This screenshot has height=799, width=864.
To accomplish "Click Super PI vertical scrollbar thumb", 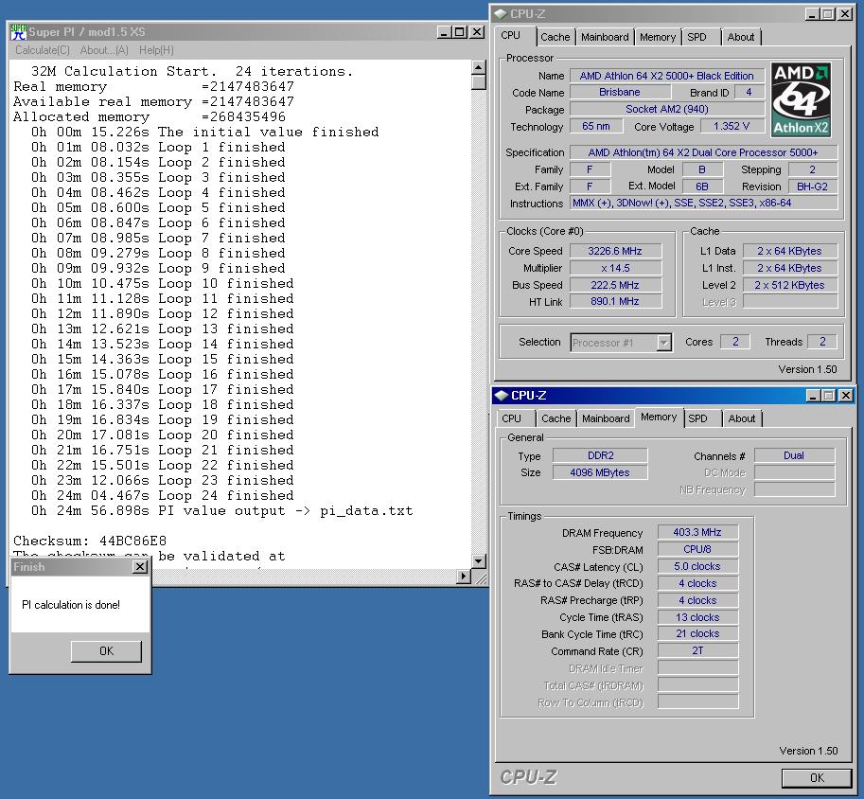I will pyautogui.click(x=478, y=82).
